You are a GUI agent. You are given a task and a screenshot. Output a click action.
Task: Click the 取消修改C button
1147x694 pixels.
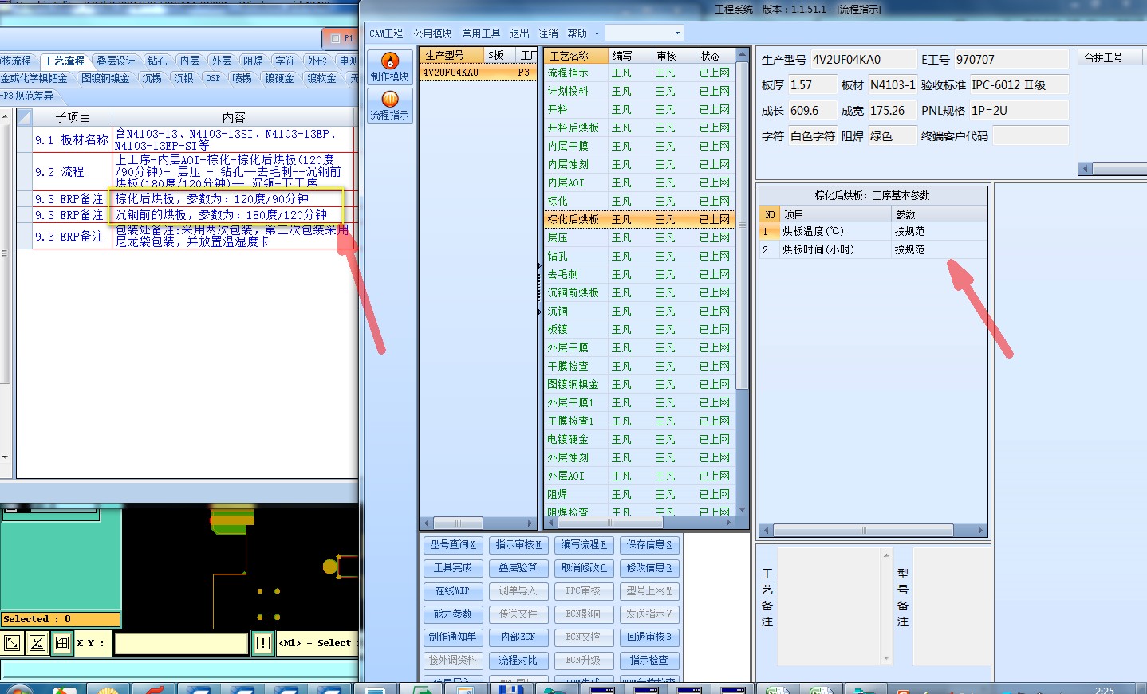(584, 568)
